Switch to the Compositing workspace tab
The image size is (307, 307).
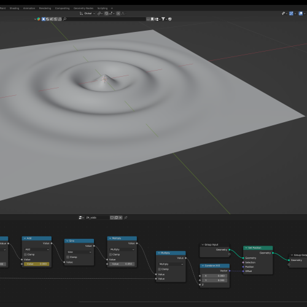62,9
